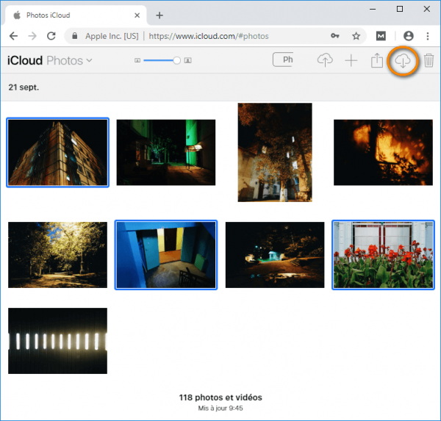The height and width of the screenshot is (421, 441).
Task: Select the lit trees park path photo
Action: (57, 255)
